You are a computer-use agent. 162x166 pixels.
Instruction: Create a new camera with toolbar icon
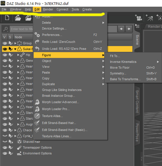(x=138, y=18)
